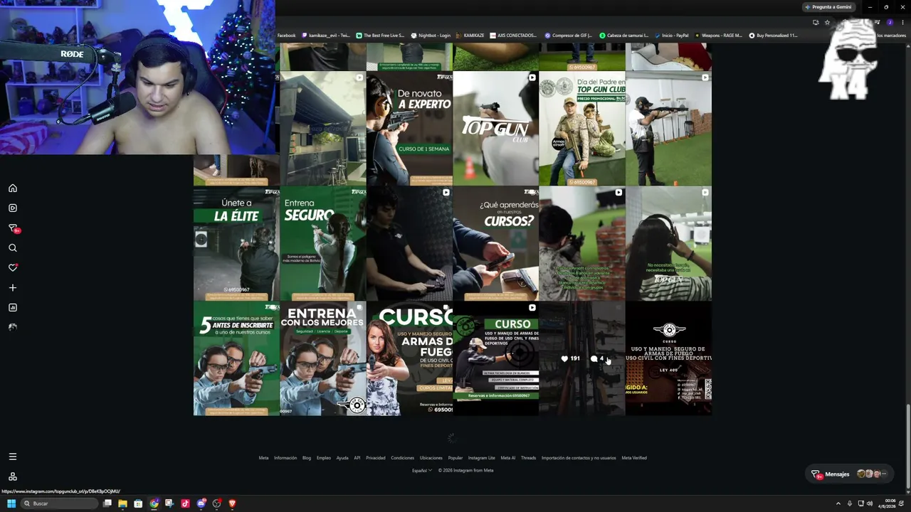This screenshot has height=512, width=911.
Task: Open Task View on the taskbar
Action: click(107, 503)
